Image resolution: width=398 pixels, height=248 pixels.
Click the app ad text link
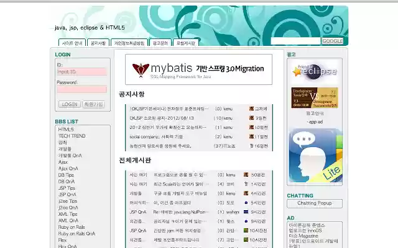(x=316, y=122)
